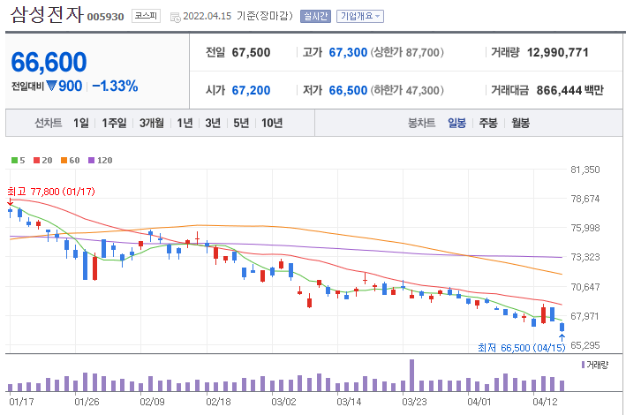Click the 최저 66,500 (04/15) chart marker

pos(522,348)
